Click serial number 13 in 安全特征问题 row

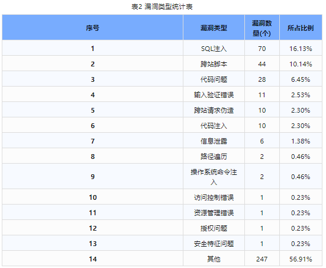click(x=93, y=244)
